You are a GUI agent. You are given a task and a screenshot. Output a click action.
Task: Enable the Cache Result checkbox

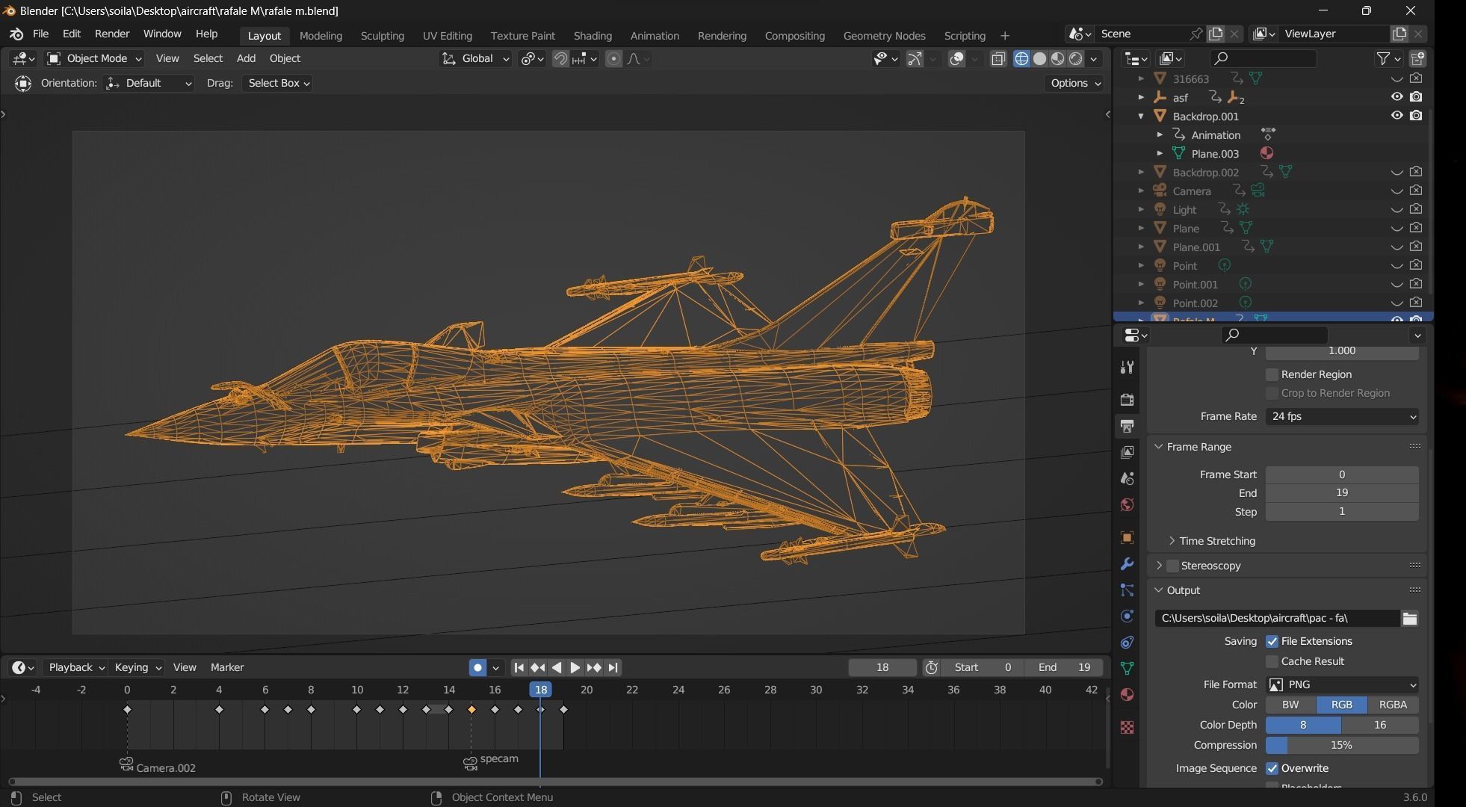pyautogui.click(x=1272, y=662)
